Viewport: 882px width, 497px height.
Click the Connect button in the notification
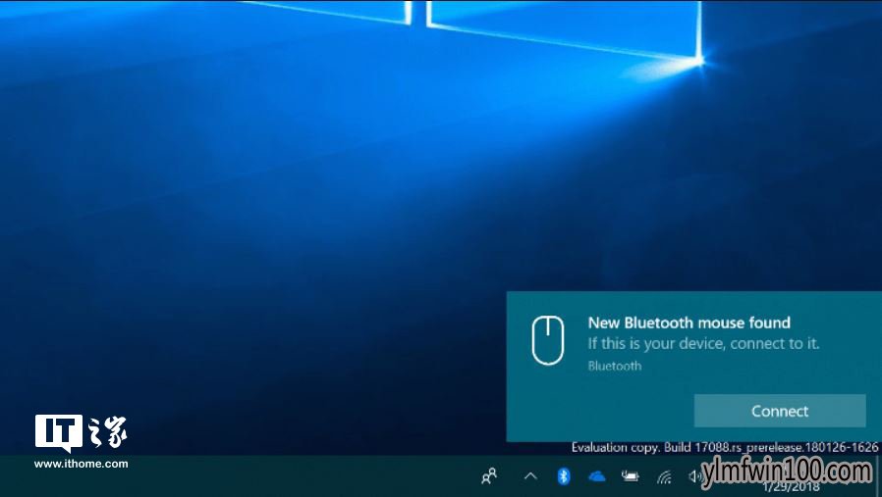point(780,411)
